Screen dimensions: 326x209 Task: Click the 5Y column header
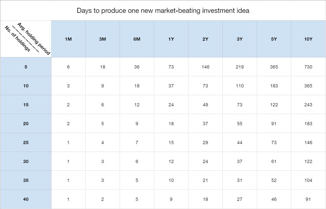point(274,39)
